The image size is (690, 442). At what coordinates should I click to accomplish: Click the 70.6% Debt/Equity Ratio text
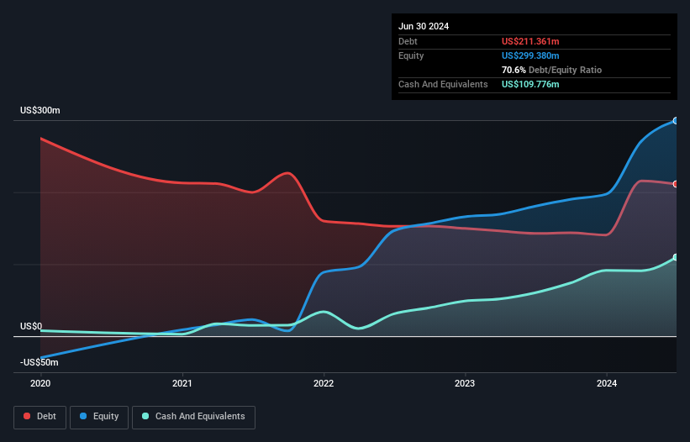(x=551, y=70)
